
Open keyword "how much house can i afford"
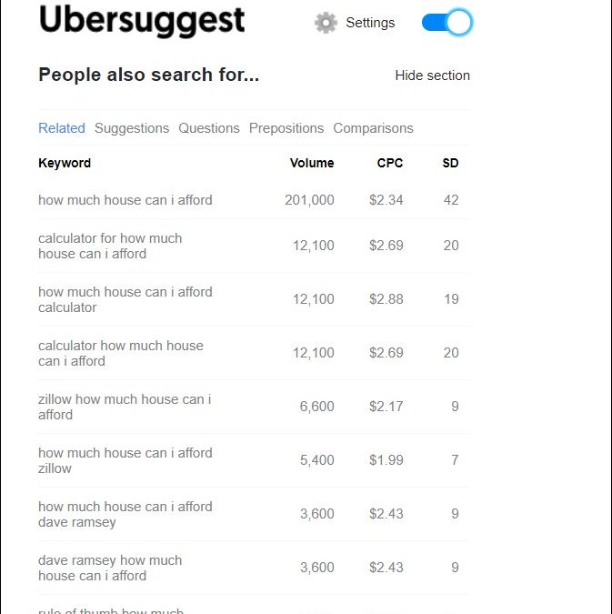point(125,200)
